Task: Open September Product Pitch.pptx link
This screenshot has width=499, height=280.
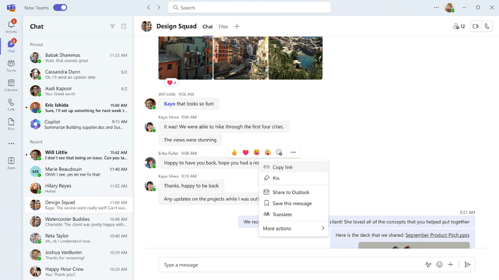Action: pos(437,235)
